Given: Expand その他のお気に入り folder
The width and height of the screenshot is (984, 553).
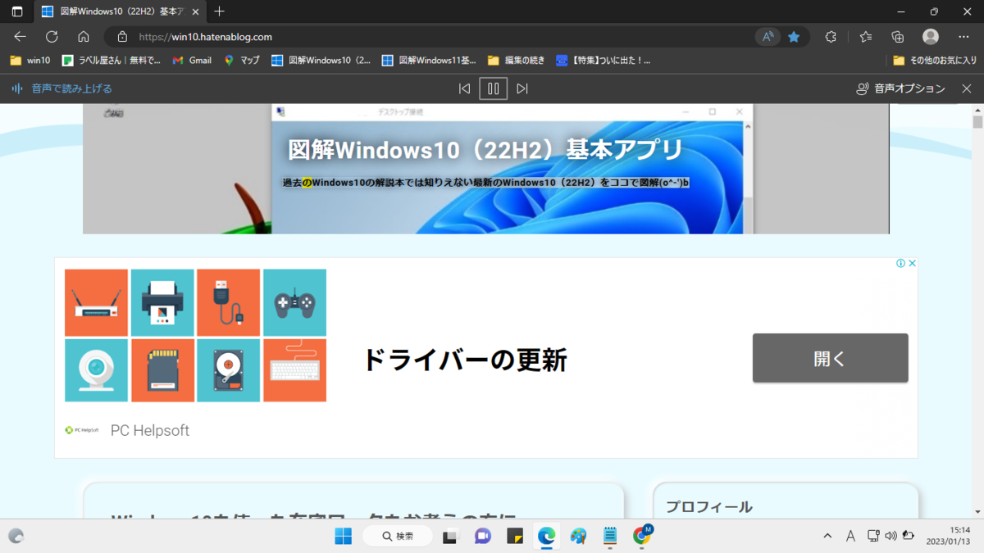Looking at the screenshot, I should coord(935,60).
